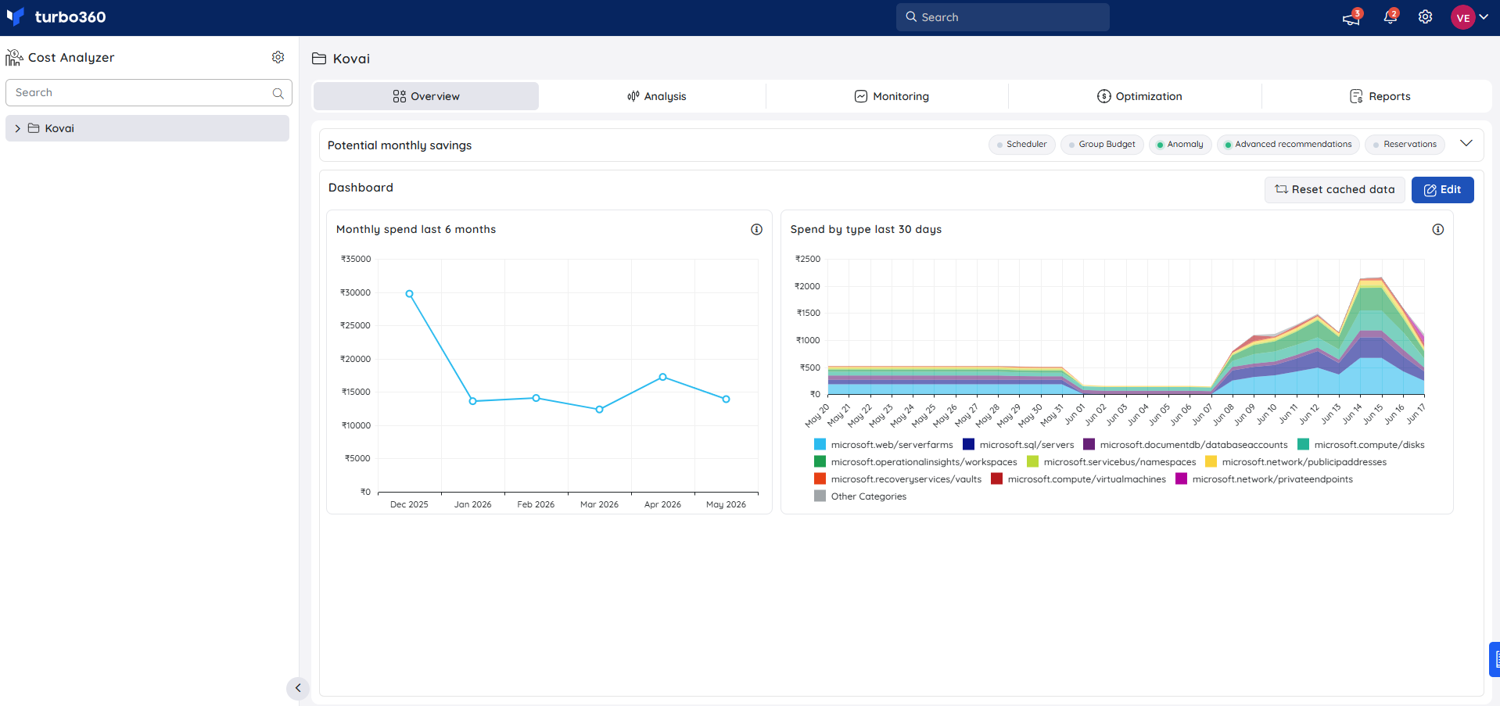The image size is (1500, 706).
Task: Click the Mar 2026 data point
Action: (599, 410)
